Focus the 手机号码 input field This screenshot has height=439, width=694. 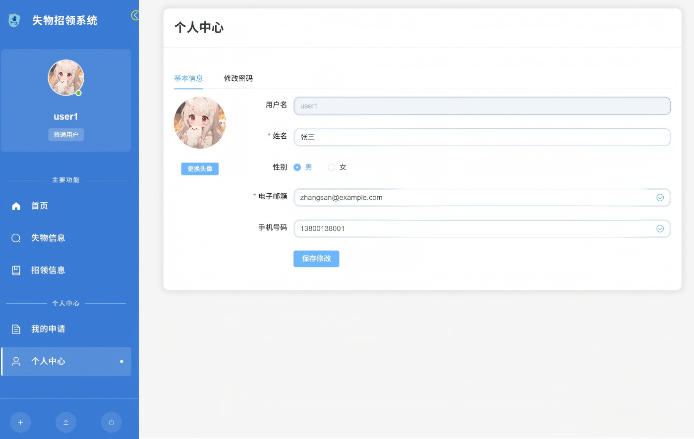click(482, 229)
